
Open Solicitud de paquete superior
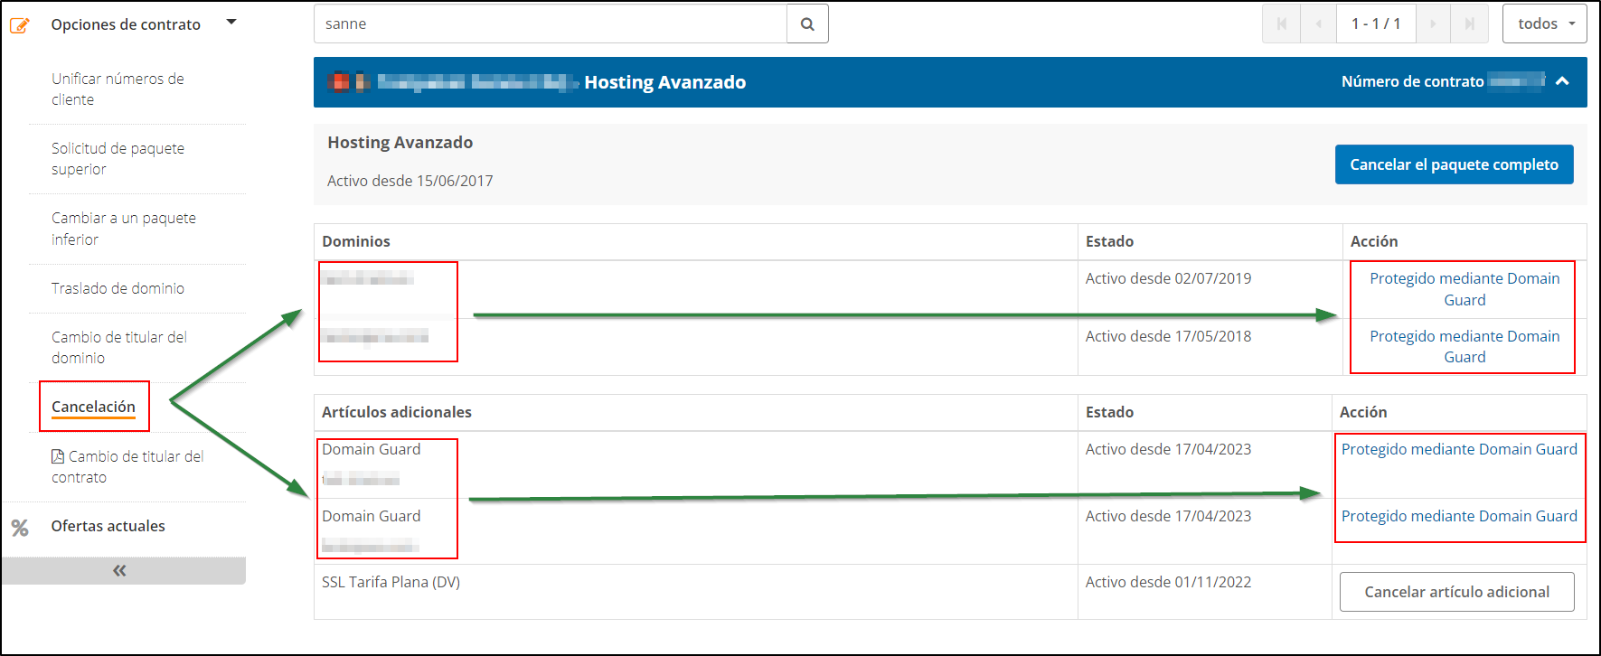tap(118, 159)
